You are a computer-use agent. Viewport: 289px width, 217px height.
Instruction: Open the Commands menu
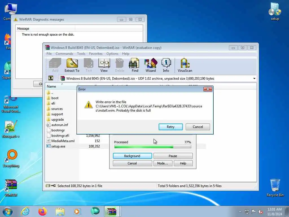(64, 53)
